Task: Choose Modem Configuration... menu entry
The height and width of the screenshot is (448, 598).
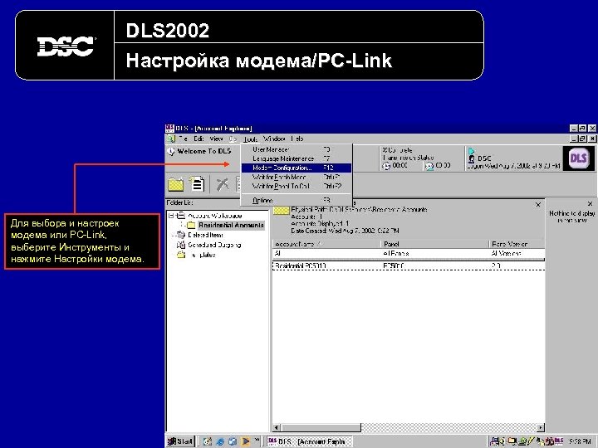Action: coord(296,168)
